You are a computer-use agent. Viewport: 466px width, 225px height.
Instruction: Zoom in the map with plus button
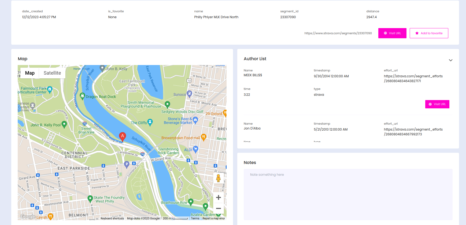click(x=219, y=197)
